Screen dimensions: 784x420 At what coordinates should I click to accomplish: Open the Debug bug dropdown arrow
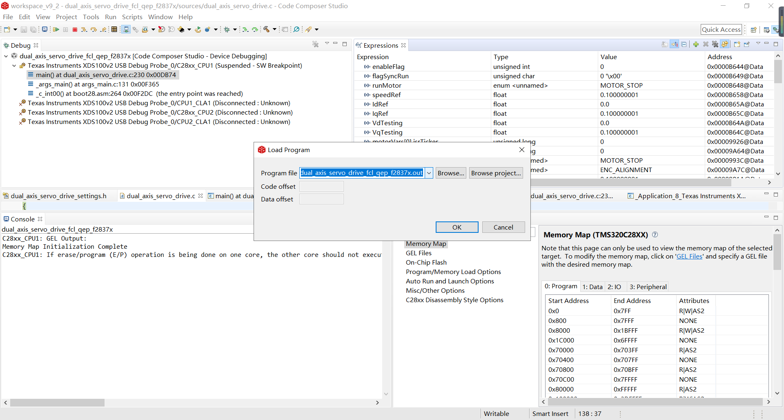tap(235, 29)
